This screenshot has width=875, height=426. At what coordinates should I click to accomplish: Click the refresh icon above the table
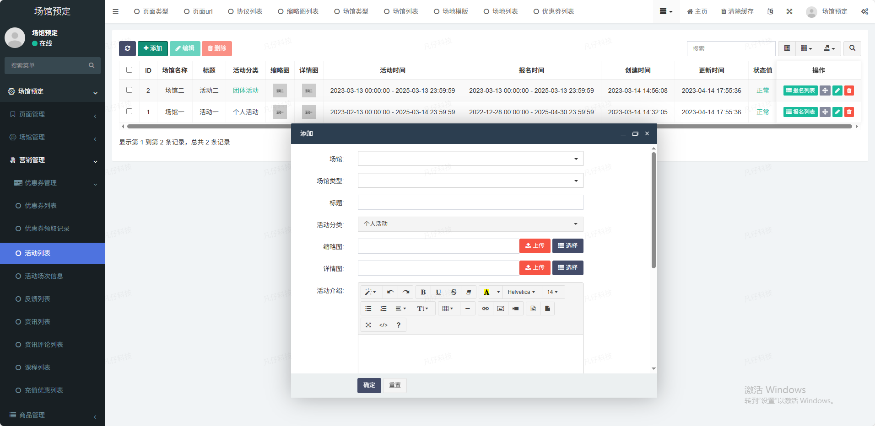[127, 48]
